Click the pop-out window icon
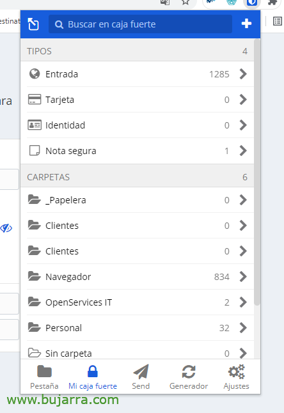 (x=33, y=24)
